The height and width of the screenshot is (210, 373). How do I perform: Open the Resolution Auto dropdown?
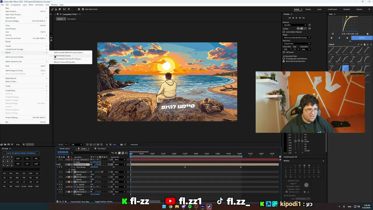click(x=306, y=49)
